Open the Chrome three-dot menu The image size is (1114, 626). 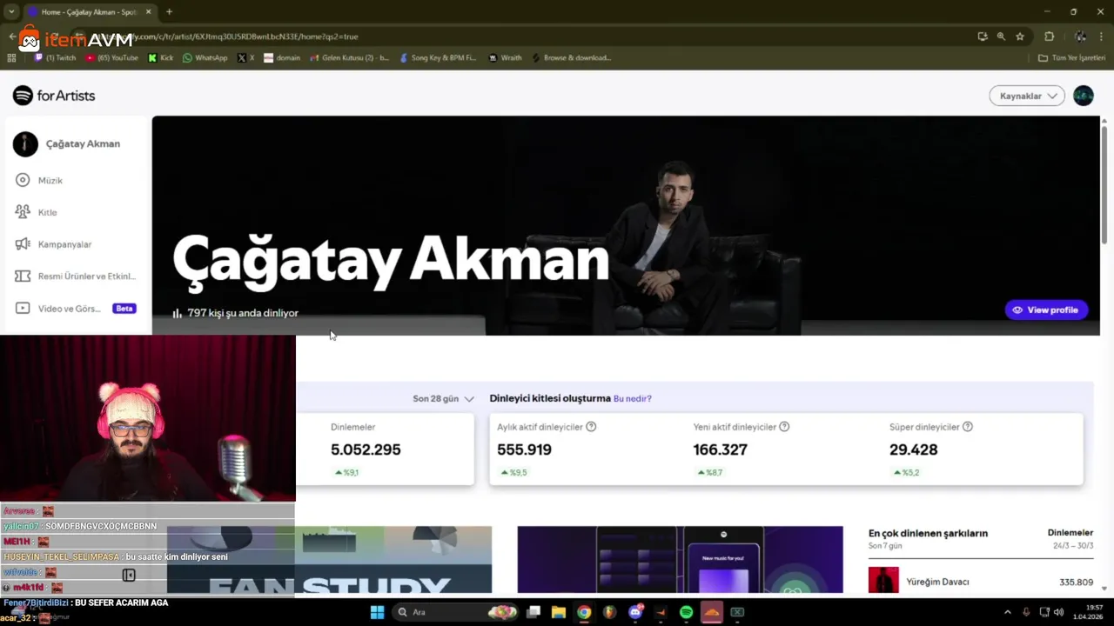tap(1101, 37)
